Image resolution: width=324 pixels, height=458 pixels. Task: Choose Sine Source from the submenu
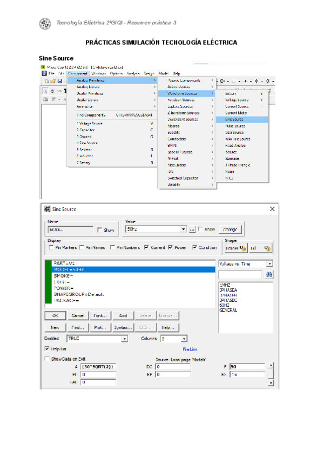(242, 119)
